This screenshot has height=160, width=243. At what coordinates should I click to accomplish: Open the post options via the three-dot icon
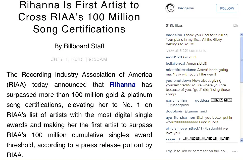click(235, 151)
